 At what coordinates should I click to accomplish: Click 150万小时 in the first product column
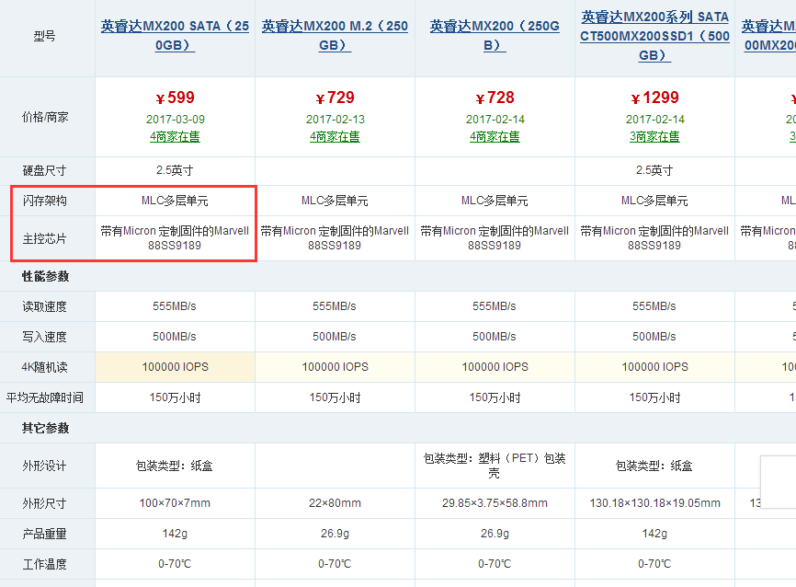[175, 397]
